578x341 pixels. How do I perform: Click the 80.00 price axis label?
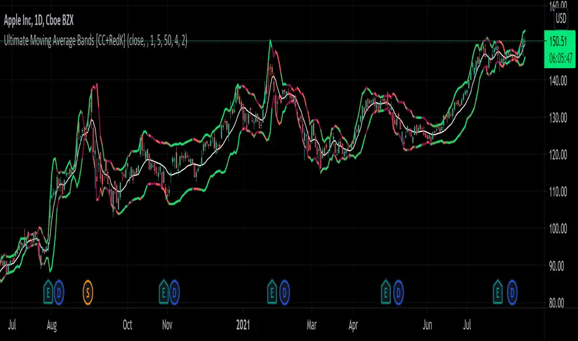pyautogui.click(x=557, y=303)
